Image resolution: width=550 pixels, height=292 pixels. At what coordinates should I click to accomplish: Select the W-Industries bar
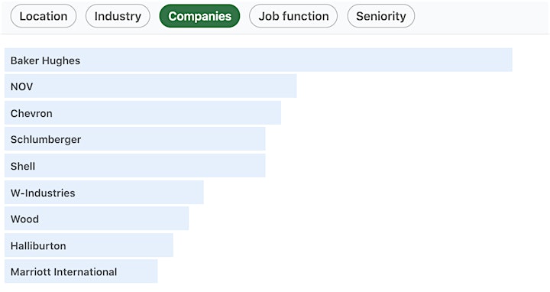click(x=104, y=193)
